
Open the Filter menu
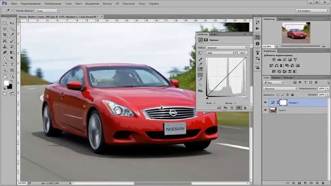107,4
